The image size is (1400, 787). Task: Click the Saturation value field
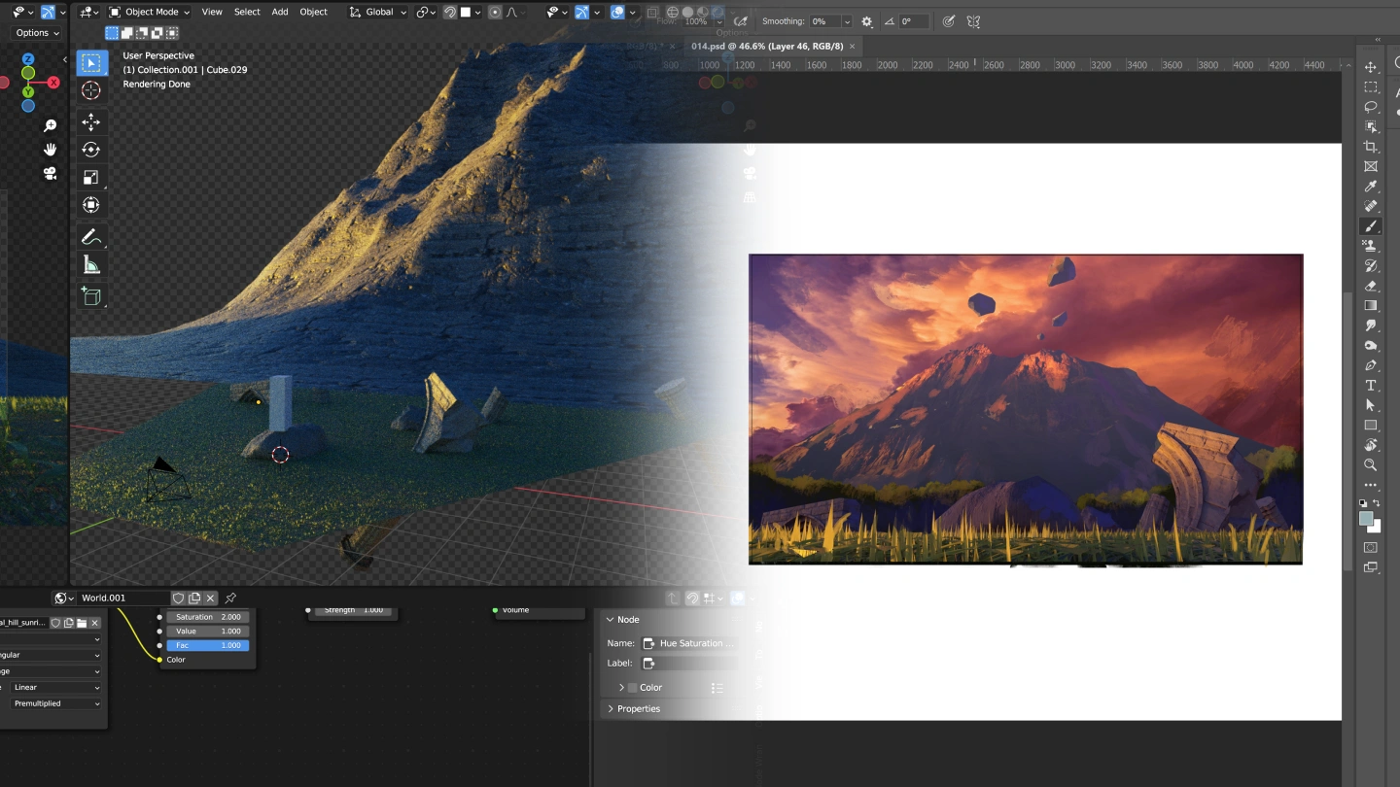point(208,617)
